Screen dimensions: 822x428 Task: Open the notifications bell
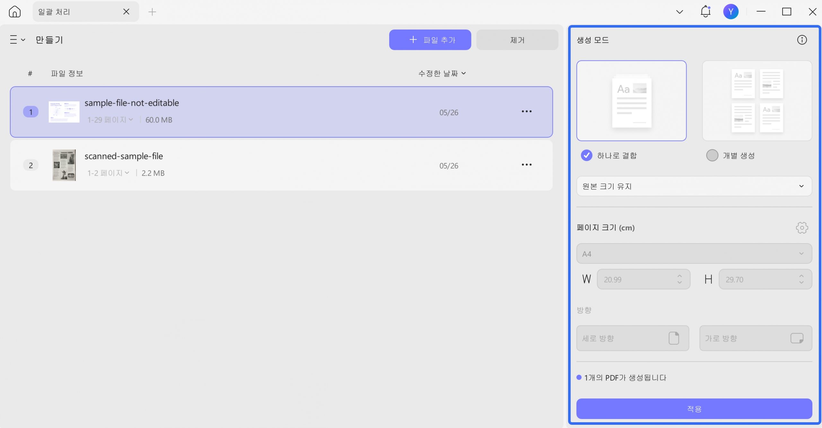click(705, 12)
